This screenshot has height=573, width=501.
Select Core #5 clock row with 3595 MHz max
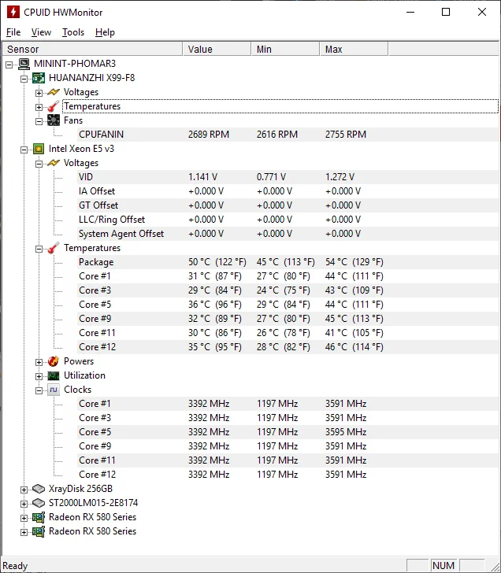click(x=288, y=432)
